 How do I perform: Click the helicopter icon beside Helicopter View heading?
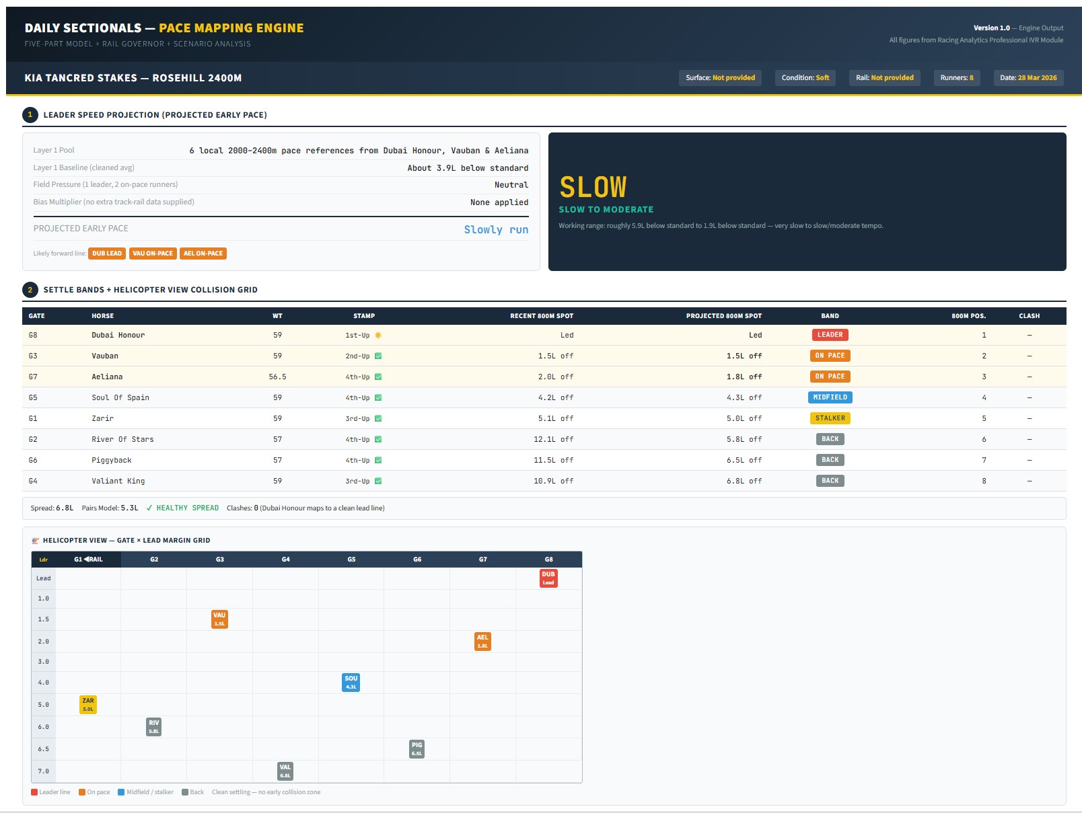pyautogui.click(x=36, y=541)
